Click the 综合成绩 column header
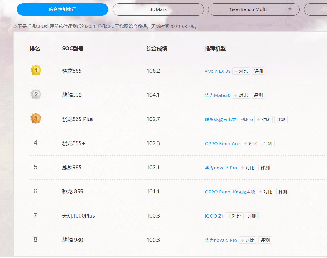This screenshot has width=327, height=258. pos(157,49)
